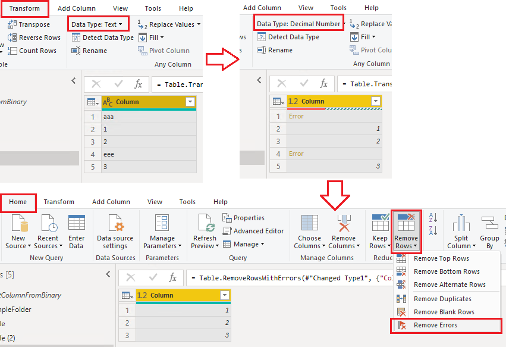506x347 pixels.
Task: Select the pleFolder query in bottom pane
Action: pos(16,310)
